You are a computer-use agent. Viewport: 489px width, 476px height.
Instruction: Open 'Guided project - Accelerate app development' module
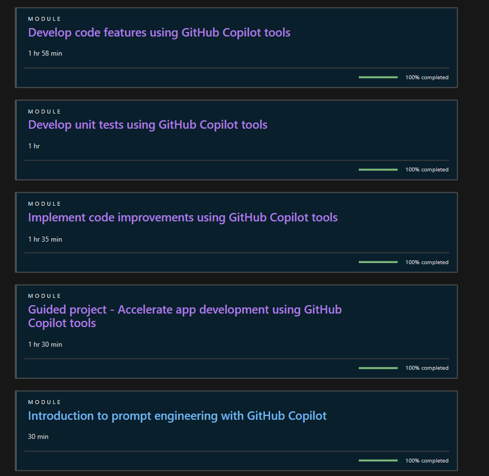(x=185, y=316)
